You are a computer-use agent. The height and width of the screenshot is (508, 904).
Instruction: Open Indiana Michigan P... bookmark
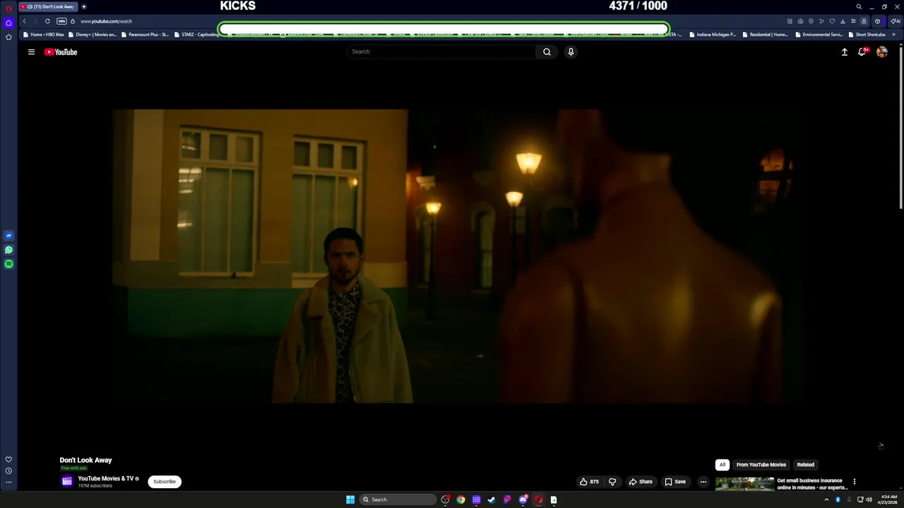click(x=712, y=35)
